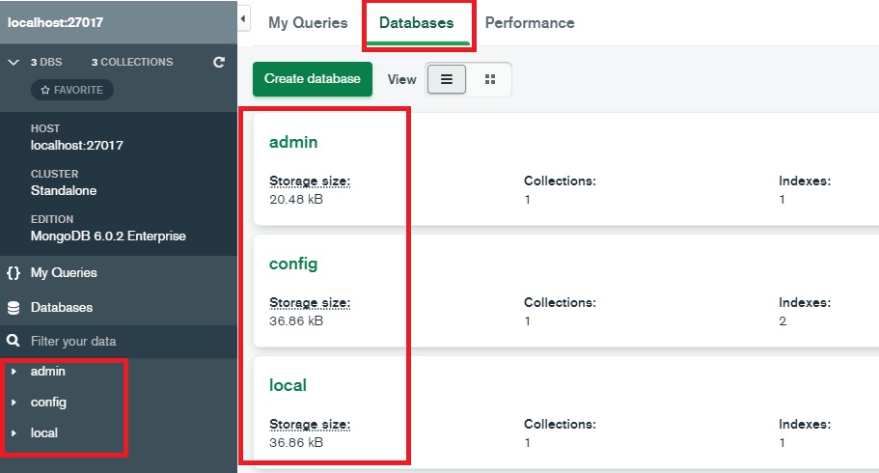This screenshot has height=473, width=879.
Task: Open the Performance tab
Action: 530,23
